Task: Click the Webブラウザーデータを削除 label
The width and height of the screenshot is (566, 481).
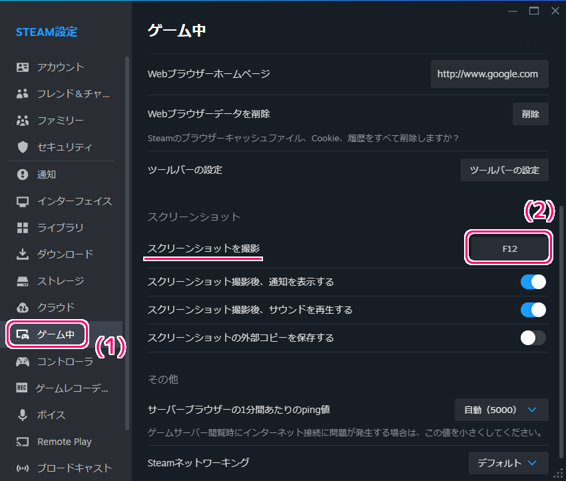Action: (208, 114)
